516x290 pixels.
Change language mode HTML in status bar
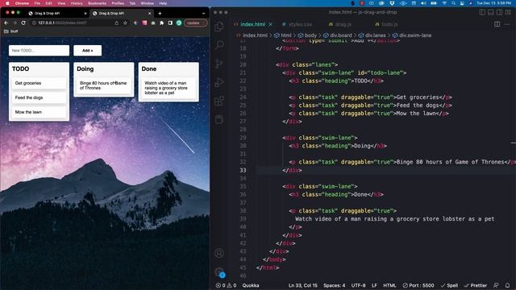pos(389,285)
